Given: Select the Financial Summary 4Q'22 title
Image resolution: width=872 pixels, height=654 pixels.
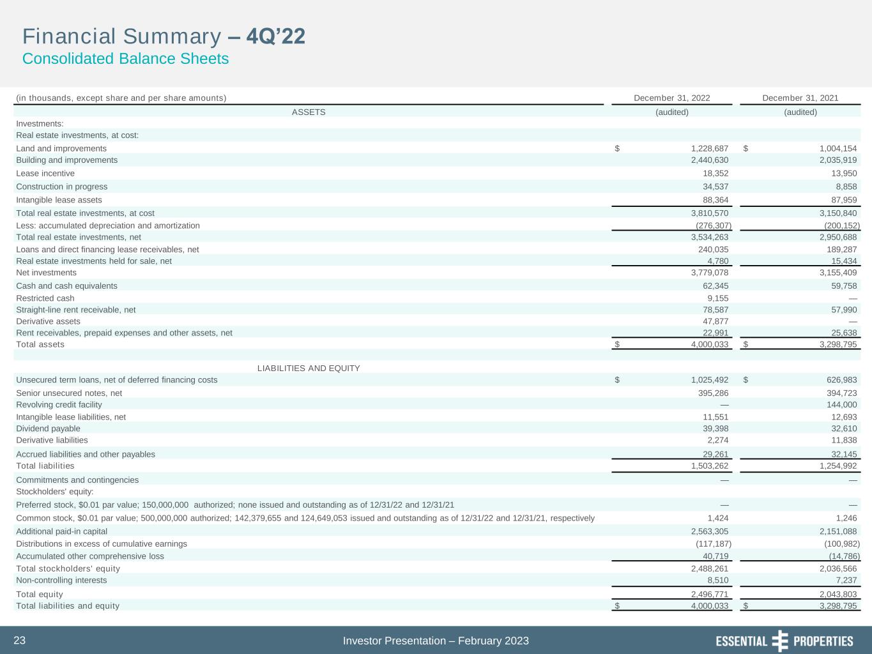Looking at the screenshot, I should [x=164, y=36].
